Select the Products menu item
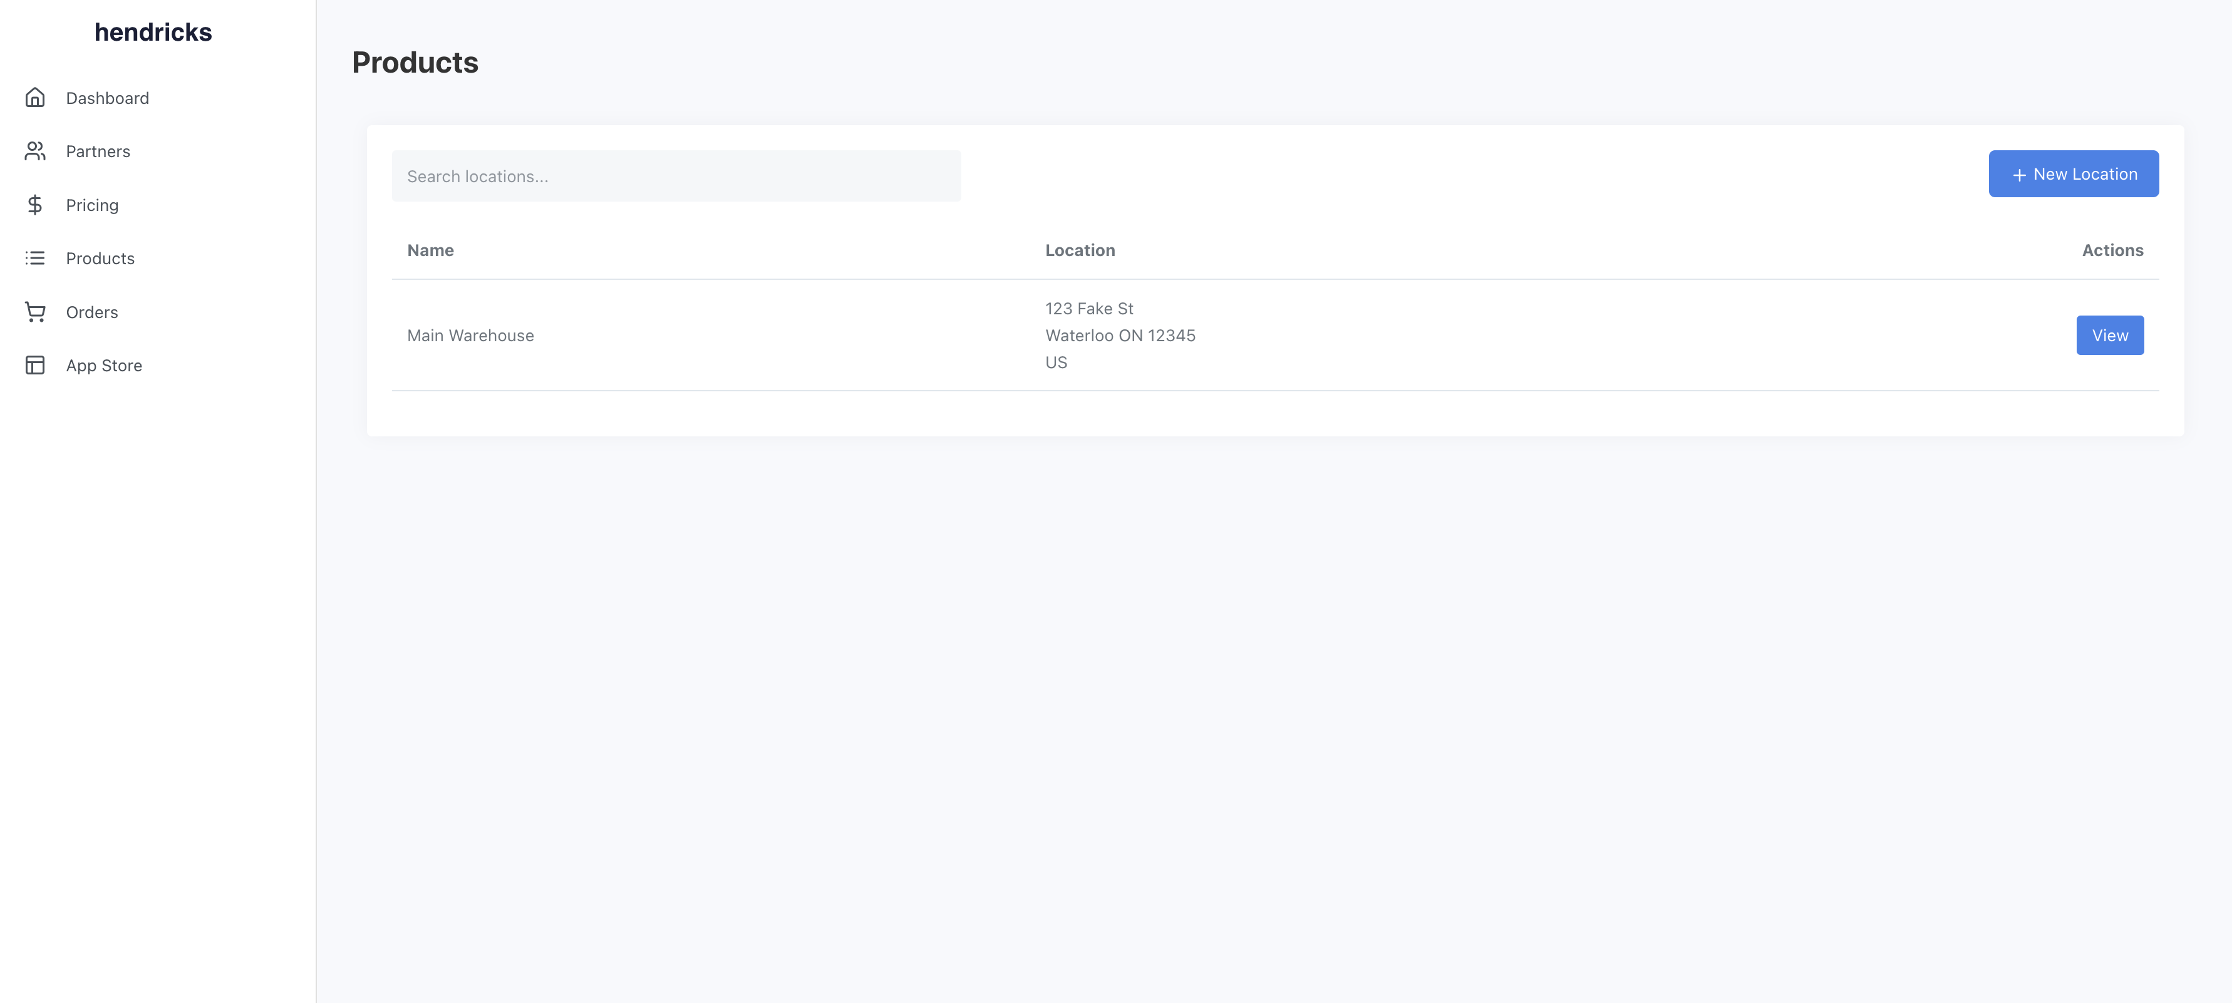Image resolution: width=2232 pixels, height=1003 pixels. click(100, 257)
